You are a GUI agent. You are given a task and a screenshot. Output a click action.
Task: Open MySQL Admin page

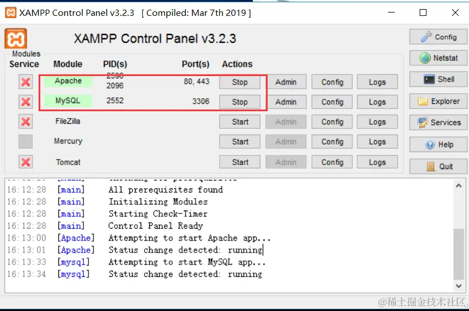pos(286,102)
